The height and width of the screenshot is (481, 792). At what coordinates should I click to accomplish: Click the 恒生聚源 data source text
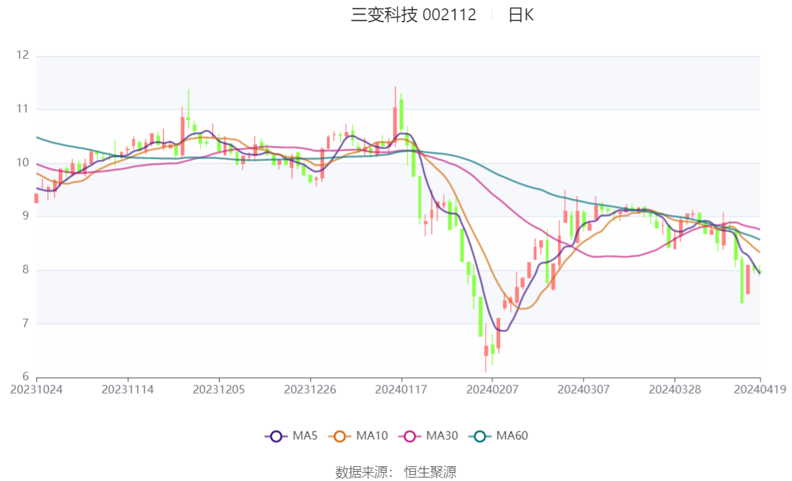pyautogui.click(x=430, y=473)
